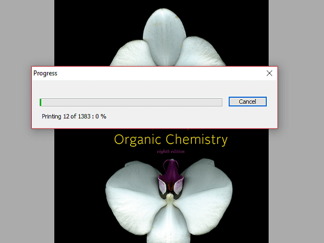The image size is (324, 243).
Task: Click the printing progress bar
Action: (x=131, y=102)
